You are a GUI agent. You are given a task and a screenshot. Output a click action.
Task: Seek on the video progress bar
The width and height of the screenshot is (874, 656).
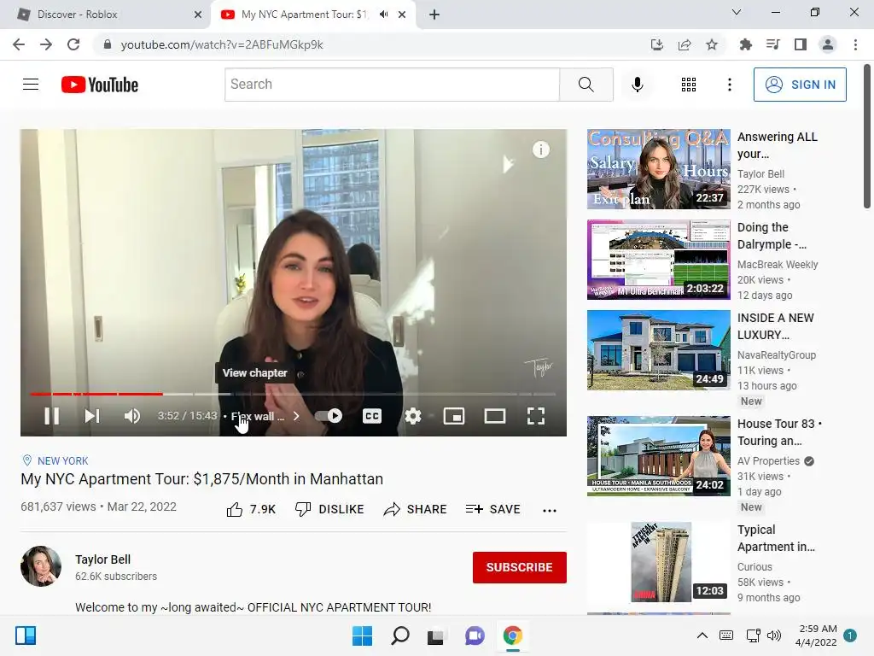click(x=293, y=394)
